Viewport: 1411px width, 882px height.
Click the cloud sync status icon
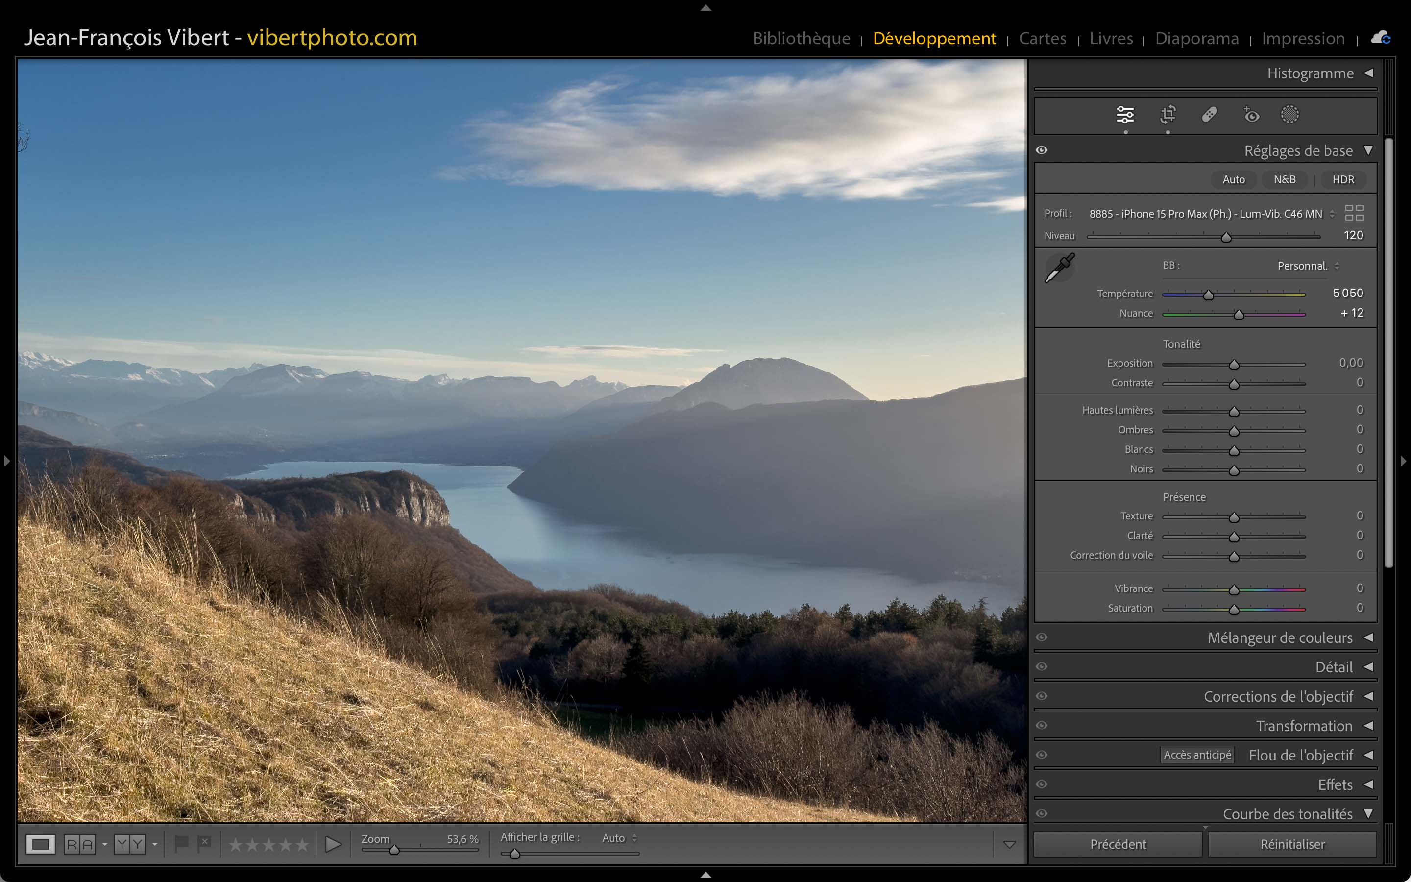1381,39
